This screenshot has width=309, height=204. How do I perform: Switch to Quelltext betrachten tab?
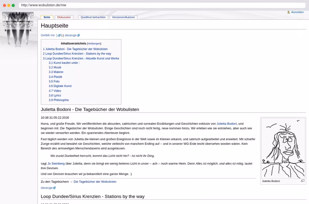(x=93, y=17)
